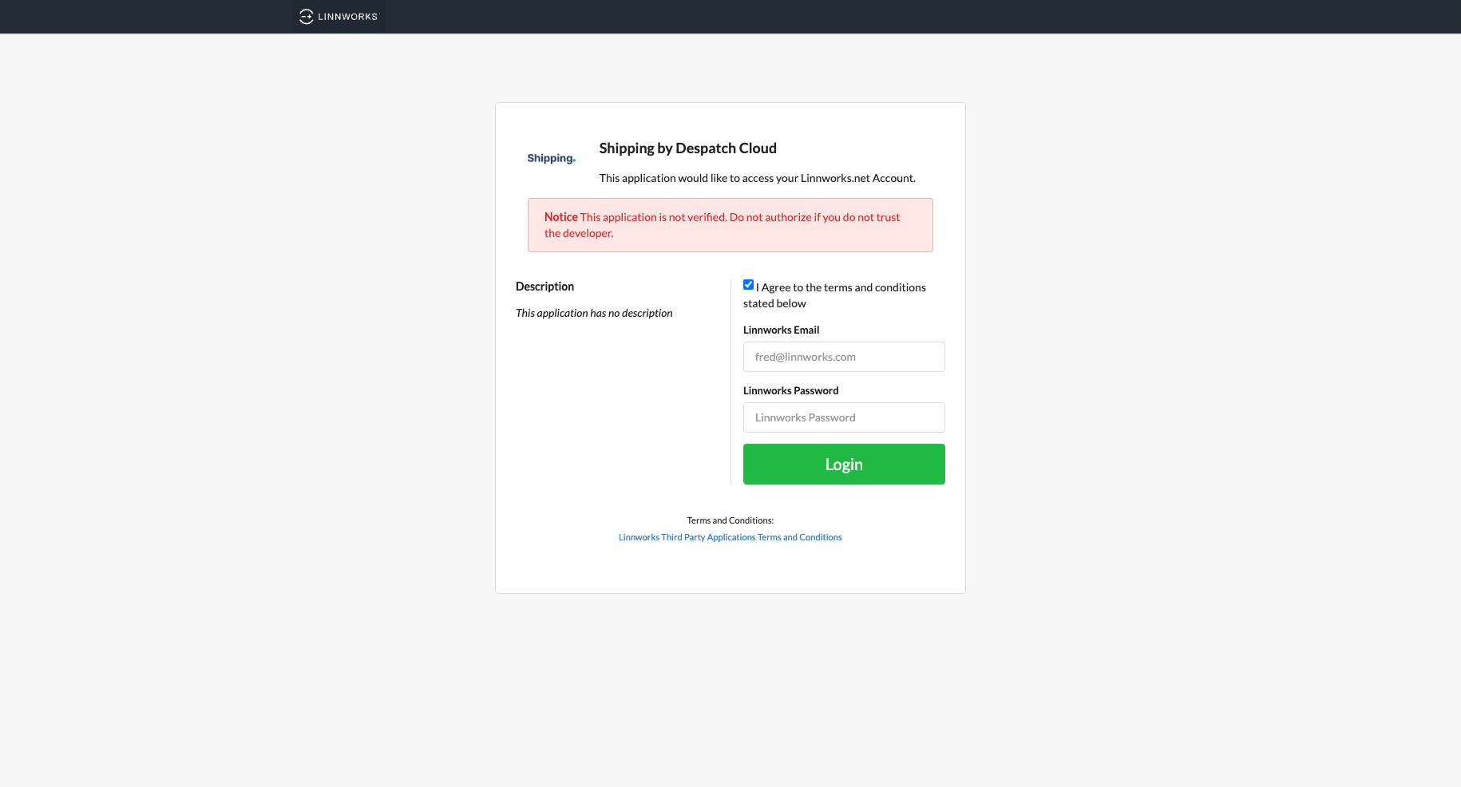Focus the Linnworks Password field
Viewport: 1461px width, 787px height.
844,417
